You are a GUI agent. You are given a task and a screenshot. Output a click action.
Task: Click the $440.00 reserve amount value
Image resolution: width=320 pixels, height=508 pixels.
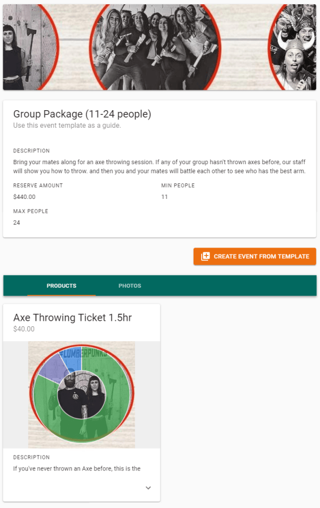click(x=25, y=197)
